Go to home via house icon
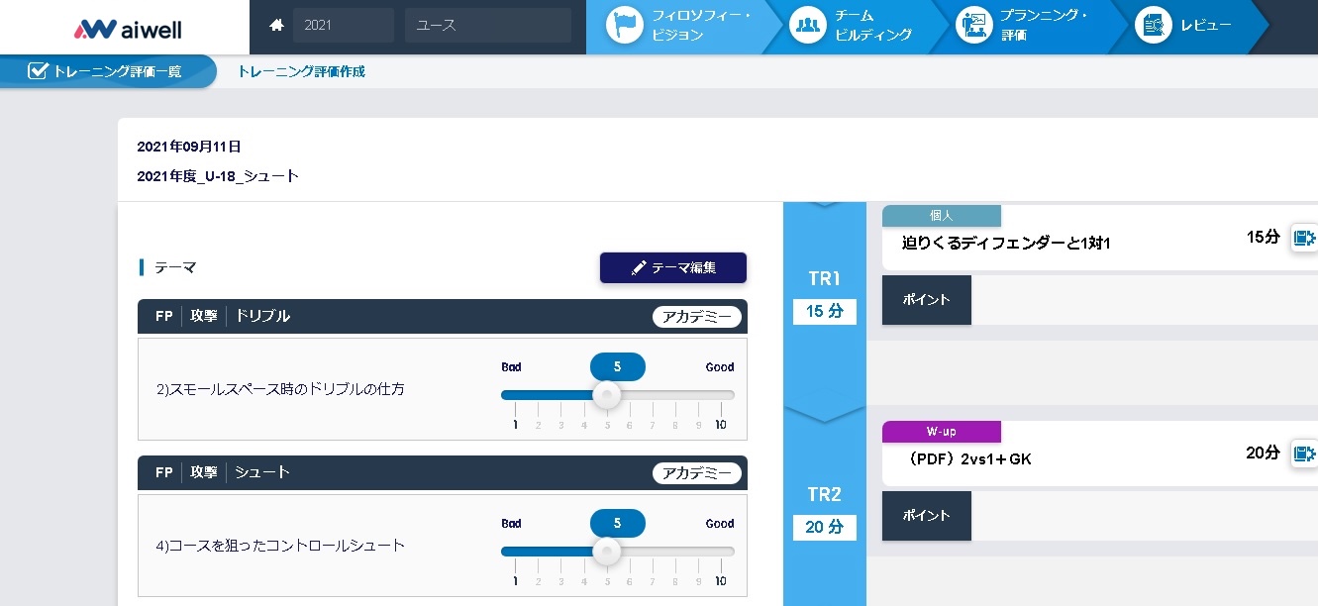 [x=276, y=26]
